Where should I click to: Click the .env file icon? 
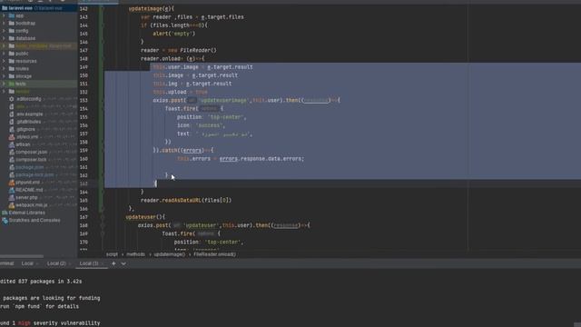pos(12,106)
